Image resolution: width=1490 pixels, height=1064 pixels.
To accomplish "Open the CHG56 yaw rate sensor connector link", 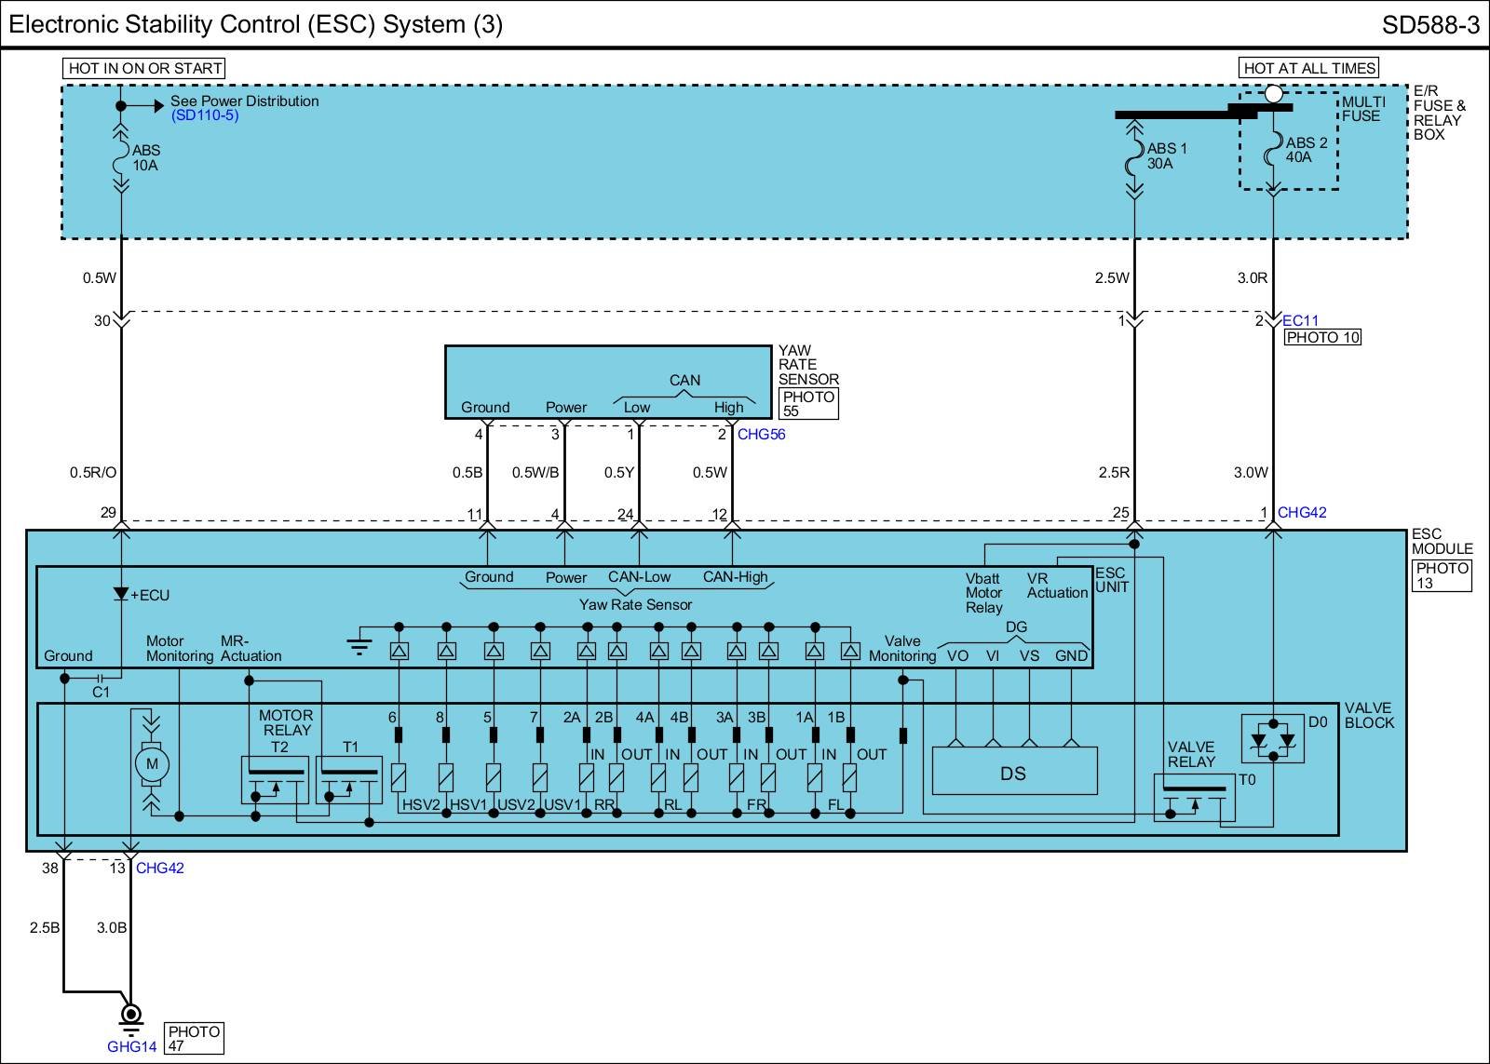I will [761, 434].
